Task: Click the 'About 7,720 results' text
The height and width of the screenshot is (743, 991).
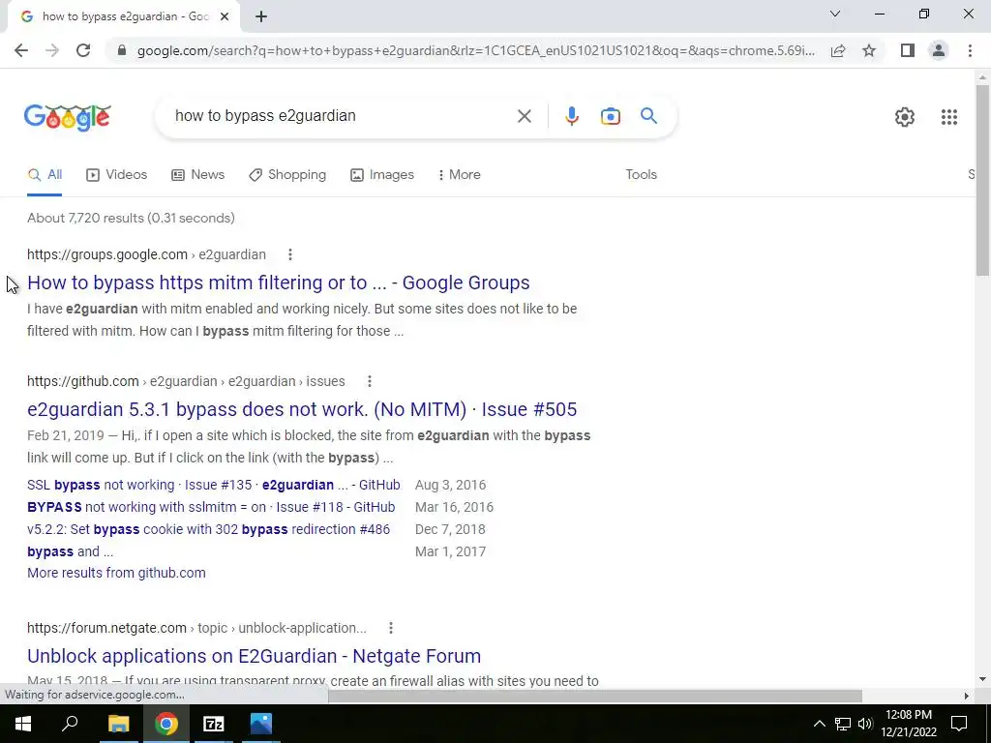Action: pos(131,218)
